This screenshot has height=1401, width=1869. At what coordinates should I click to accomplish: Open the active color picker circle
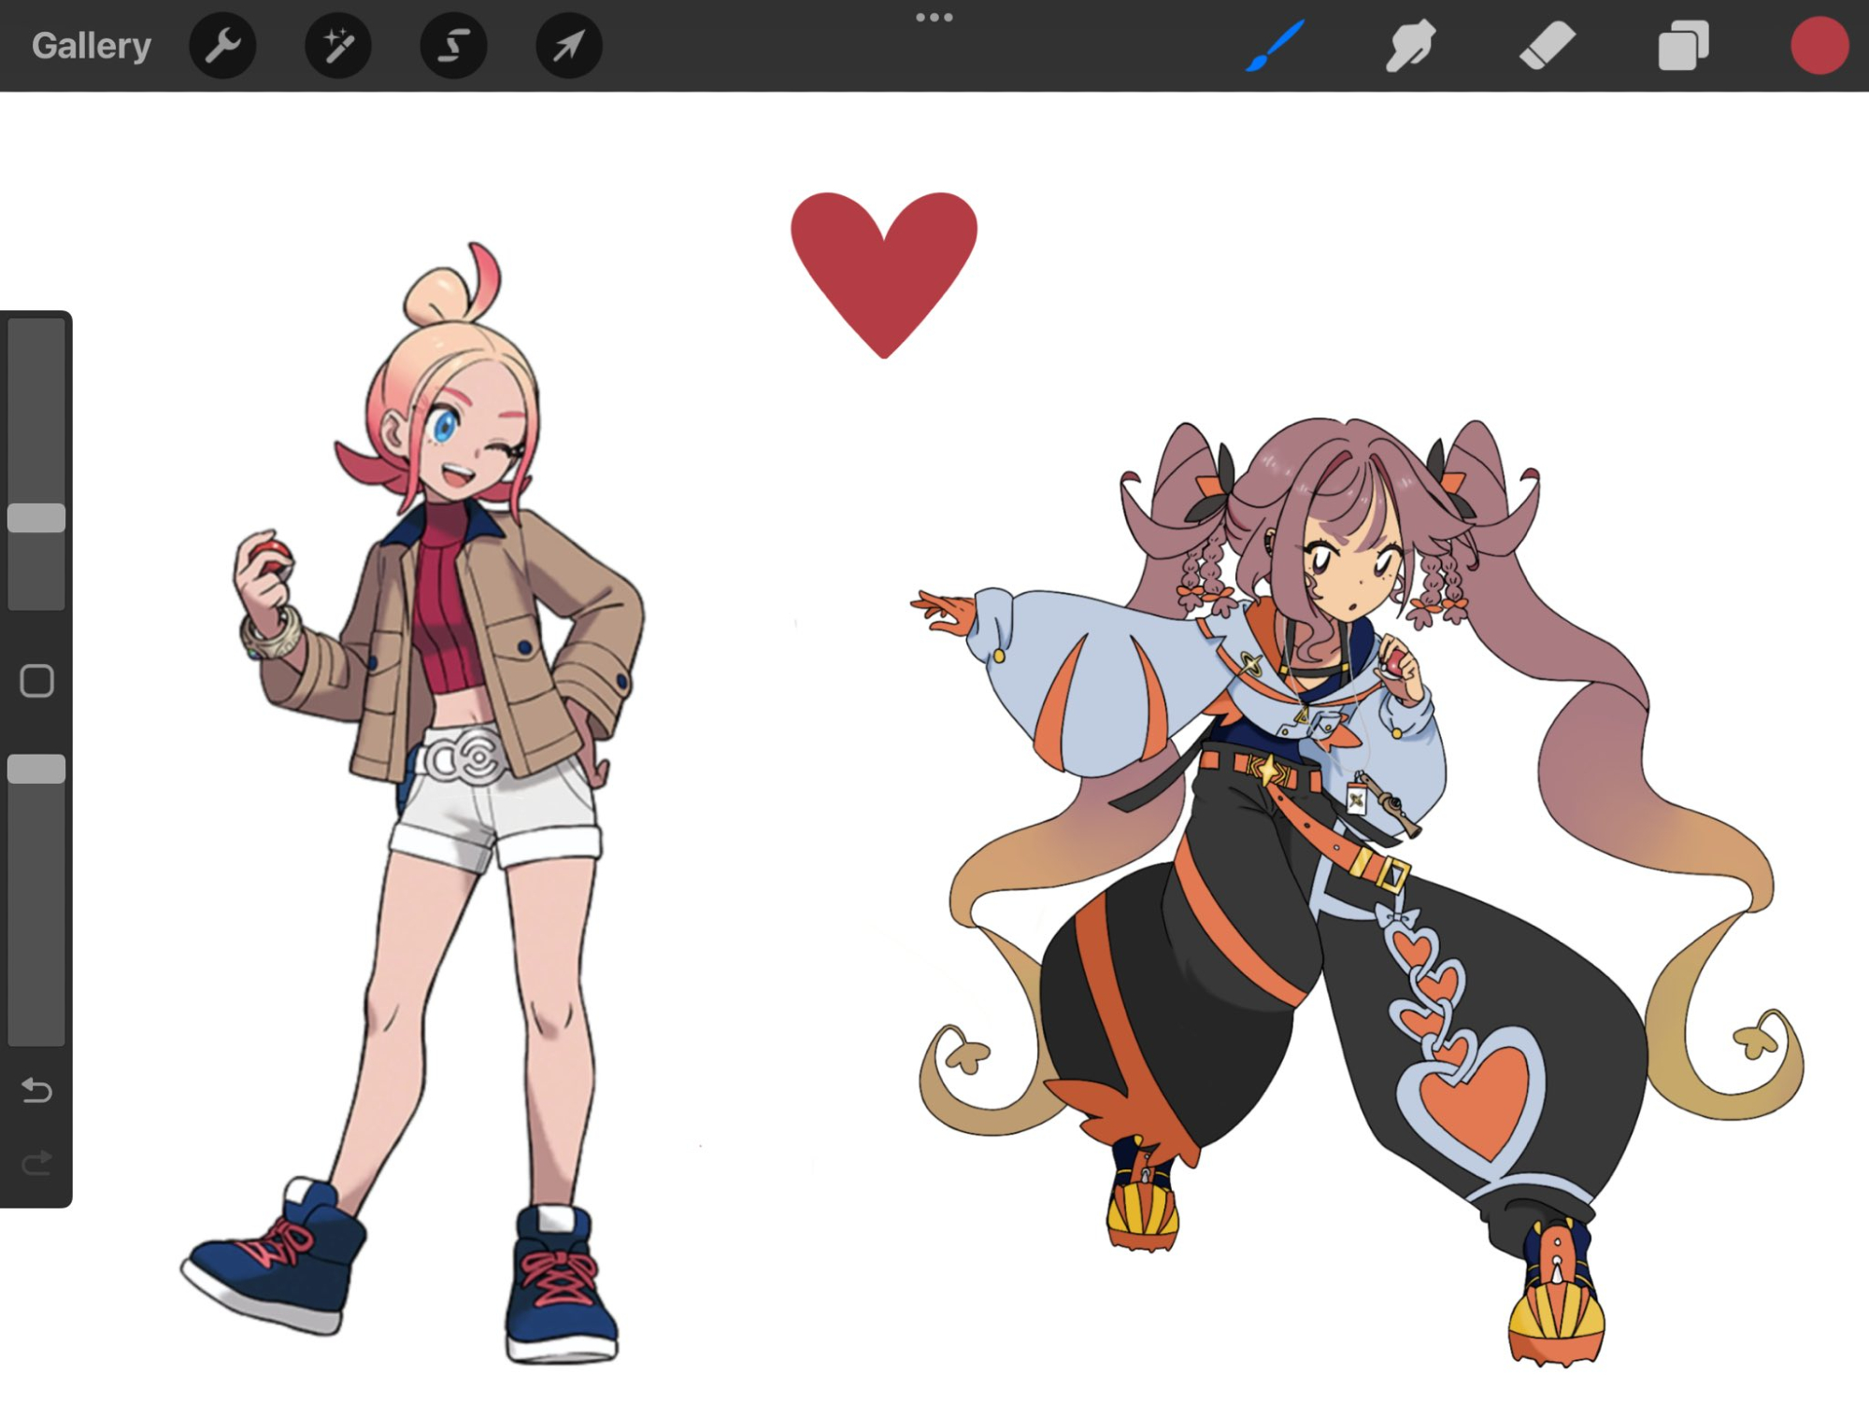pos(1819,46)
